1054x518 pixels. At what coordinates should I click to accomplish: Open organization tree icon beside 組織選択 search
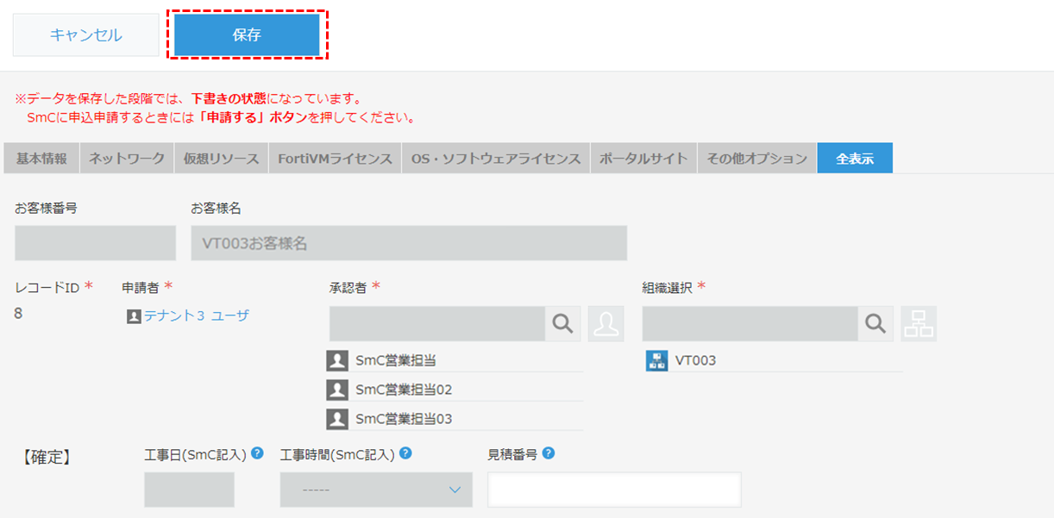tap(919, 324)
